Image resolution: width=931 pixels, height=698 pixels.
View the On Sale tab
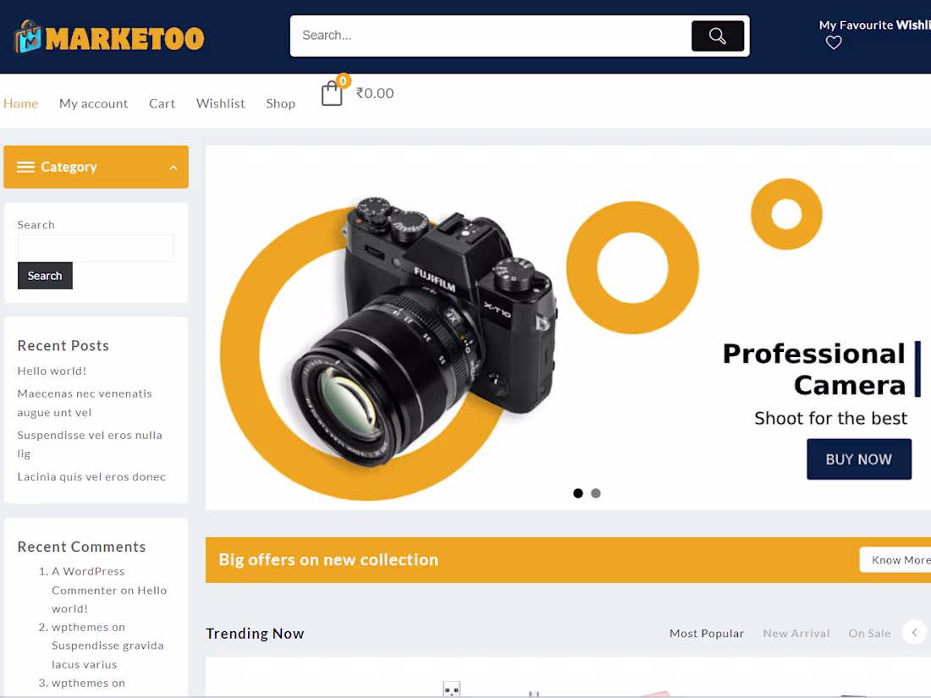point(869,633)
